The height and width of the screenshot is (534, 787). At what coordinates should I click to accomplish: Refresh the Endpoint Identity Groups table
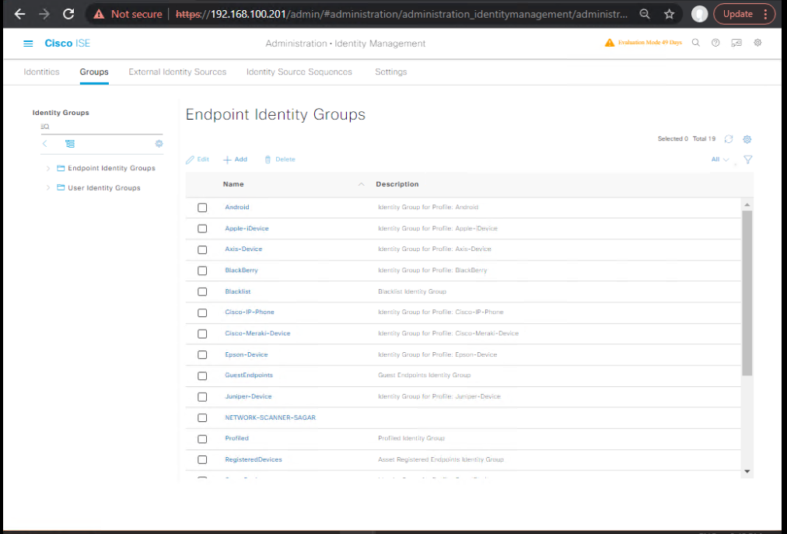click(729, 139)
